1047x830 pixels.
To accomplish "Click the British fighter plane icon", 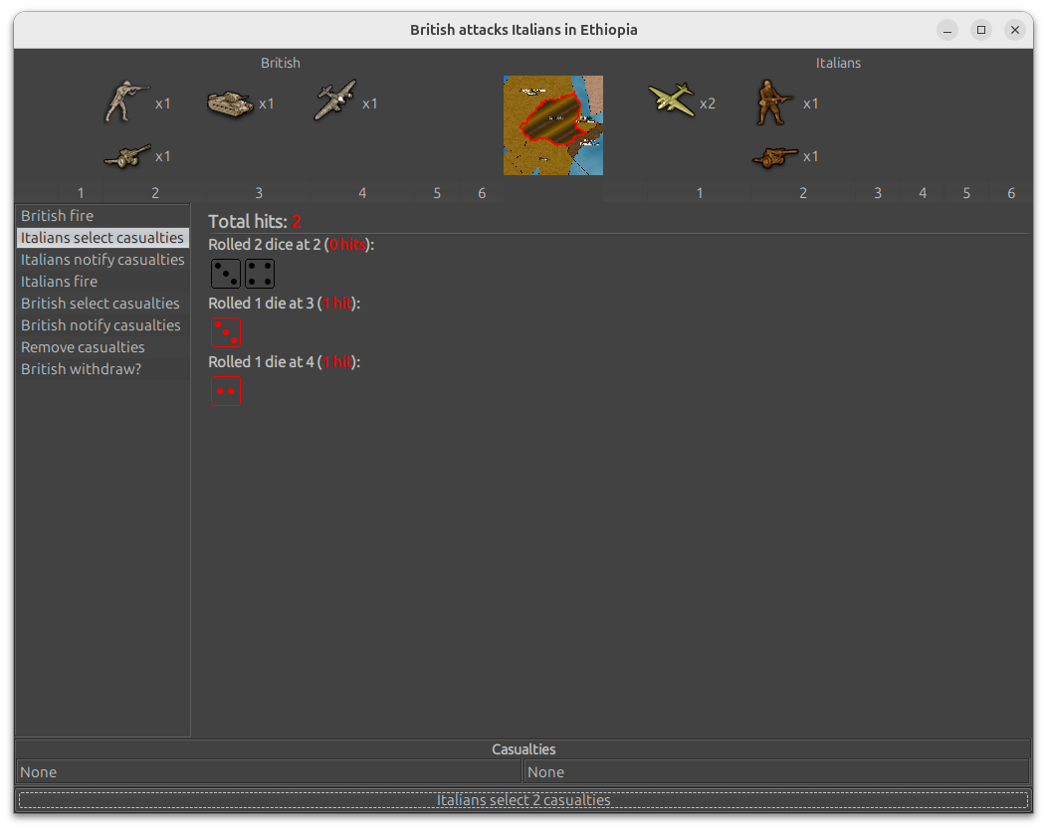I will tap(333, 103).
